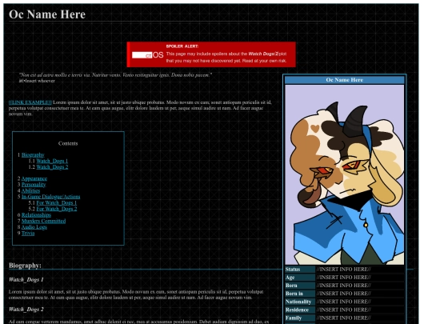The image size is (432, 324).
Task: Select the Abilities contents entry
Action: (x=30, y=190)
